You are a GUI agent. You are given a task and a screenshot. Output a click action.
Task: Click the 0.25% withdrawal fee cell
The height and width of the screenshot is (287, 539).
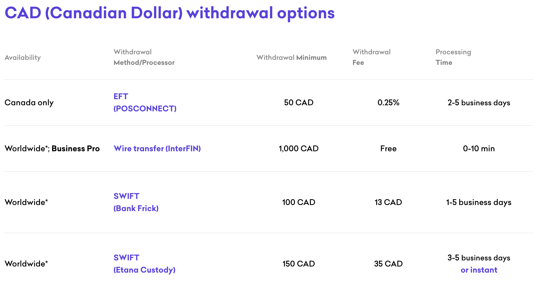pos(388,102)
